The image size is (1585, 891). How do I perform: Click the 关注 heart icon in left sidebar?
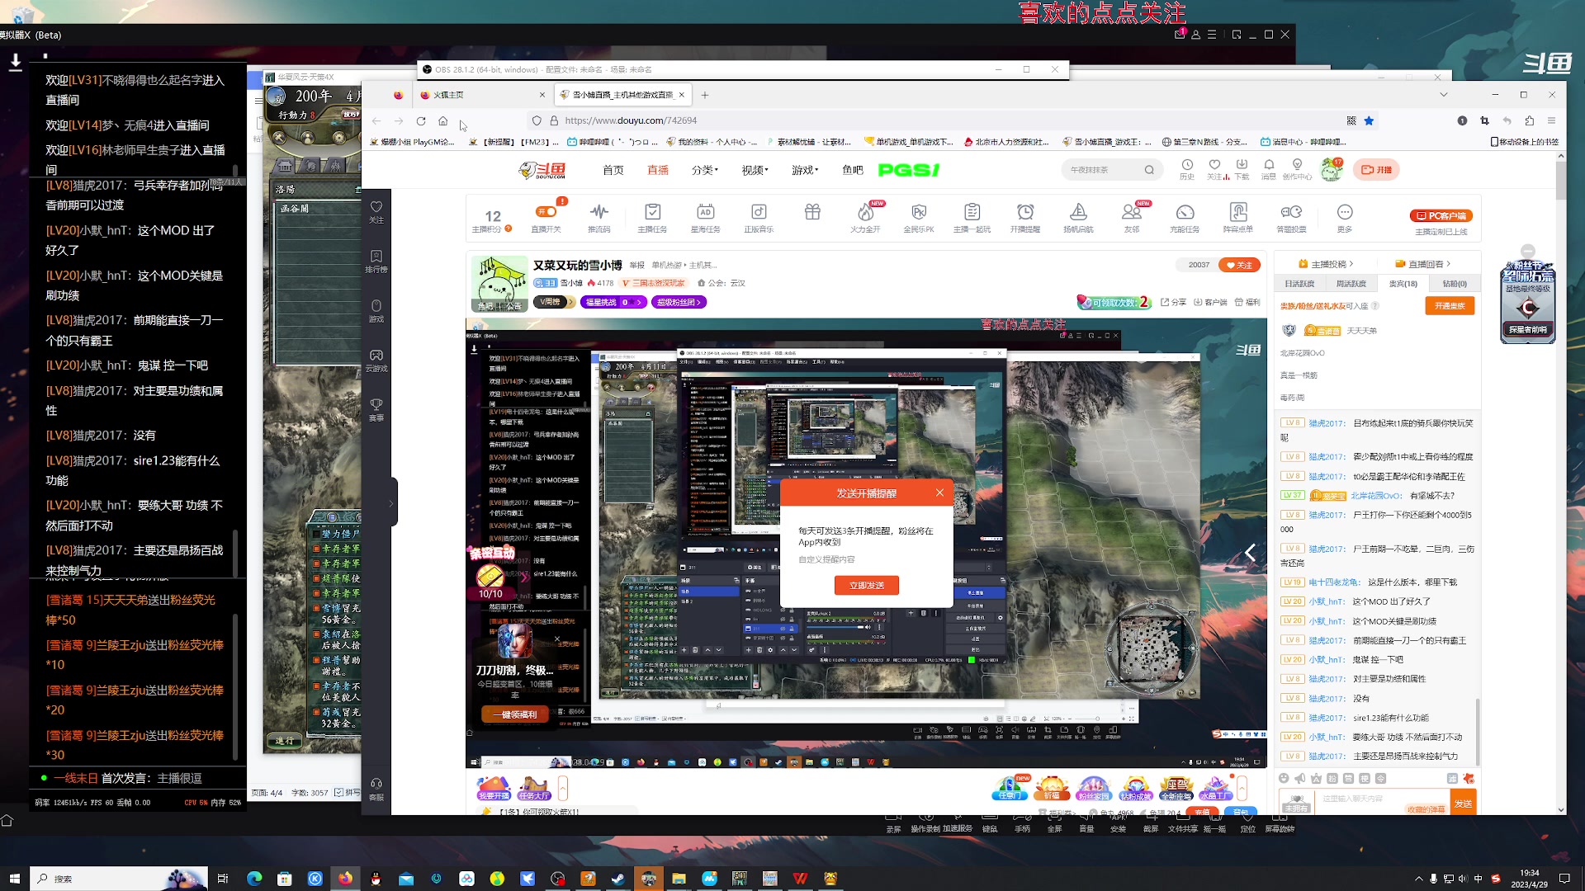376,207
